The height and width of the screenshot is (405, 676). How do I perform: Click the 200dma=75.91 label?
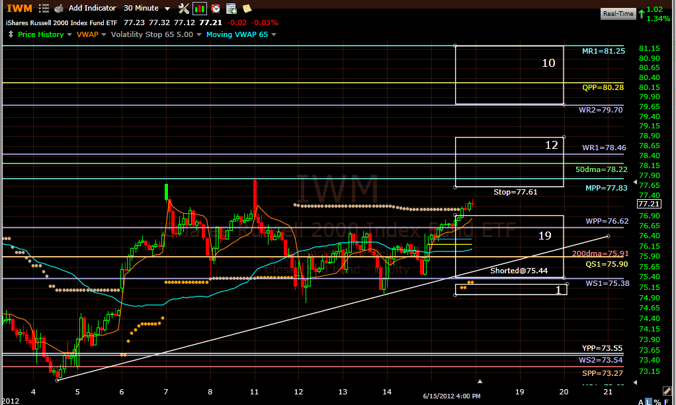[x=600, y=253]
